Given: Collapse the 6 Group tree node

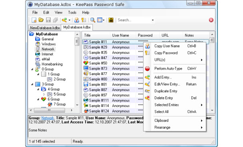Looking at the screenshot, I should (x=38, y=99).
